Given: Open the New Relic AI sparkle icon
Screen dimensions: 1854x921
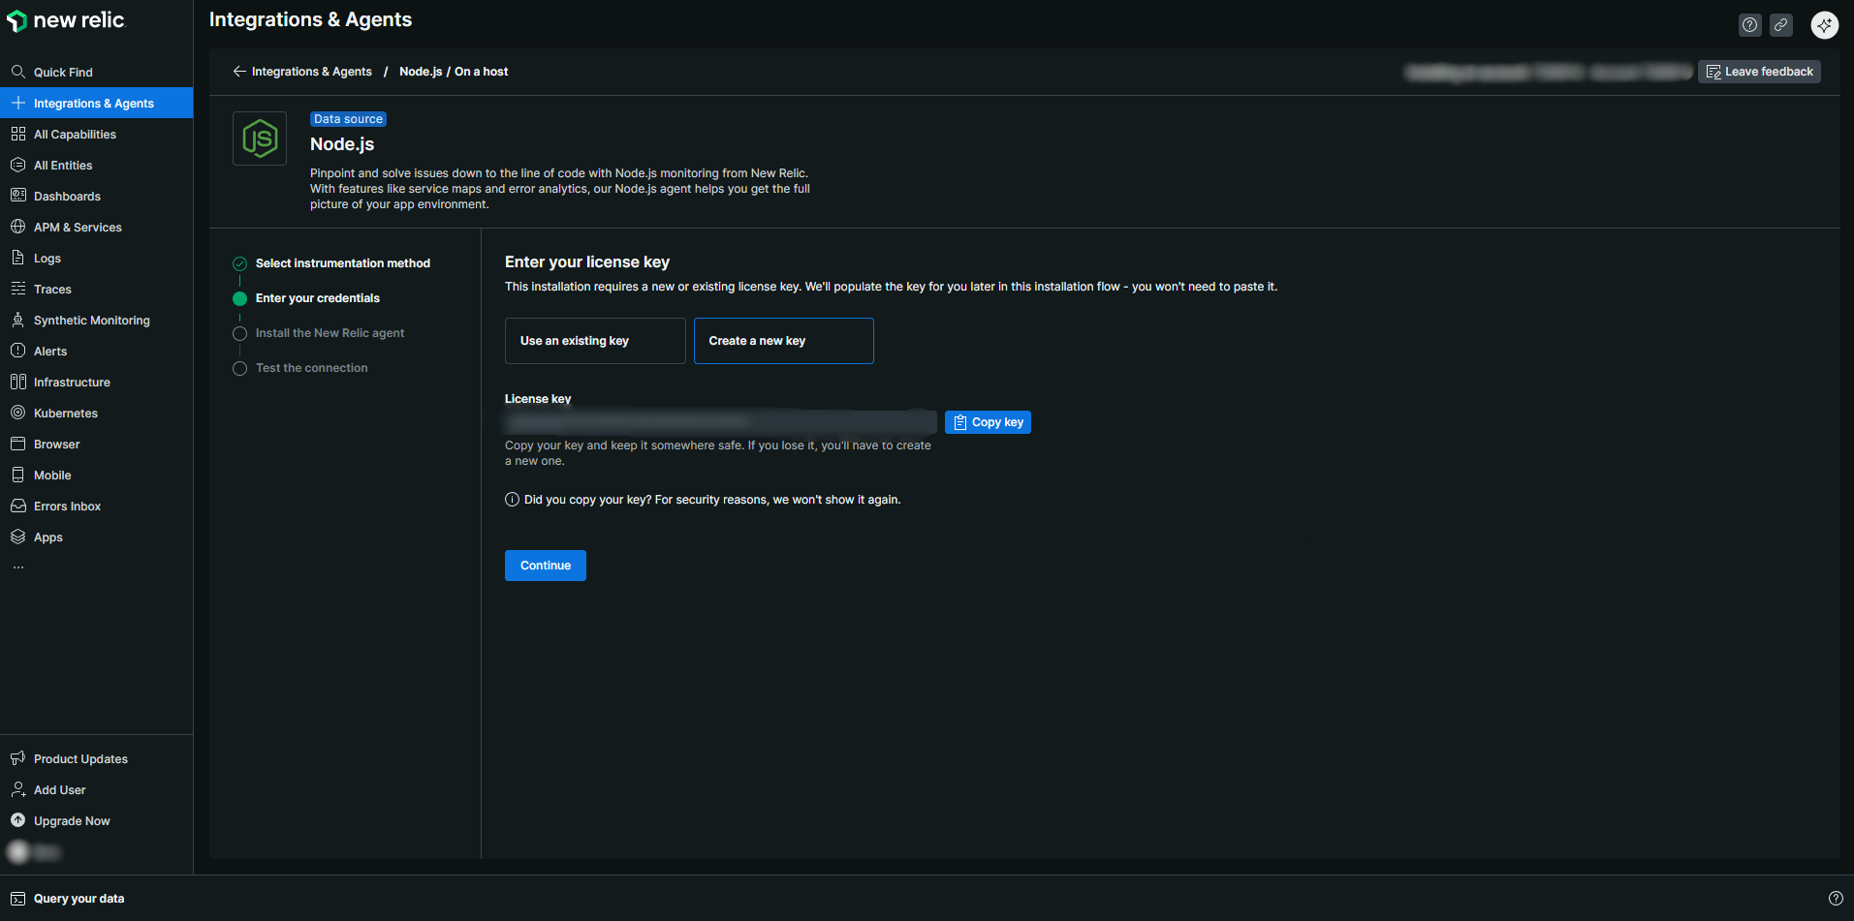Looking at the screenshot, I should coord(1824,26).
